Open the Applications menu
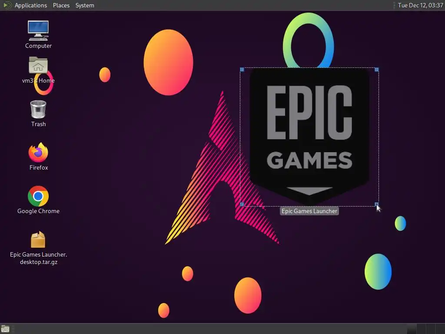The image size is (445, 334). tap(31, 5)
